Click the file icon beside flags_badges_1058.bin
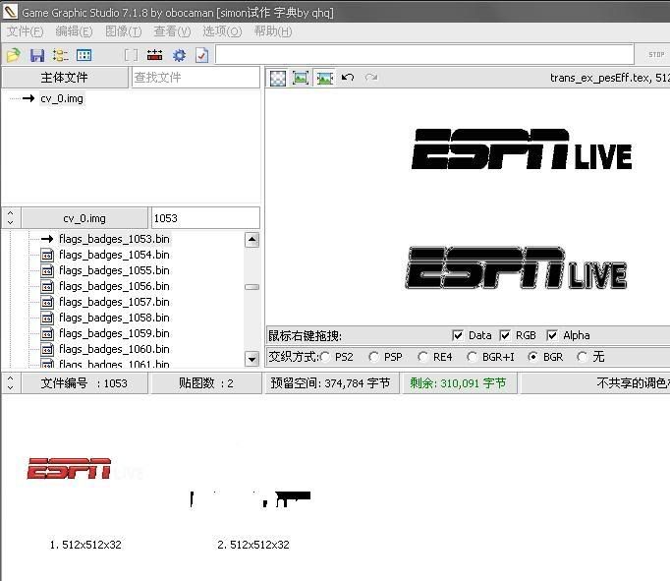 point(47,319)
